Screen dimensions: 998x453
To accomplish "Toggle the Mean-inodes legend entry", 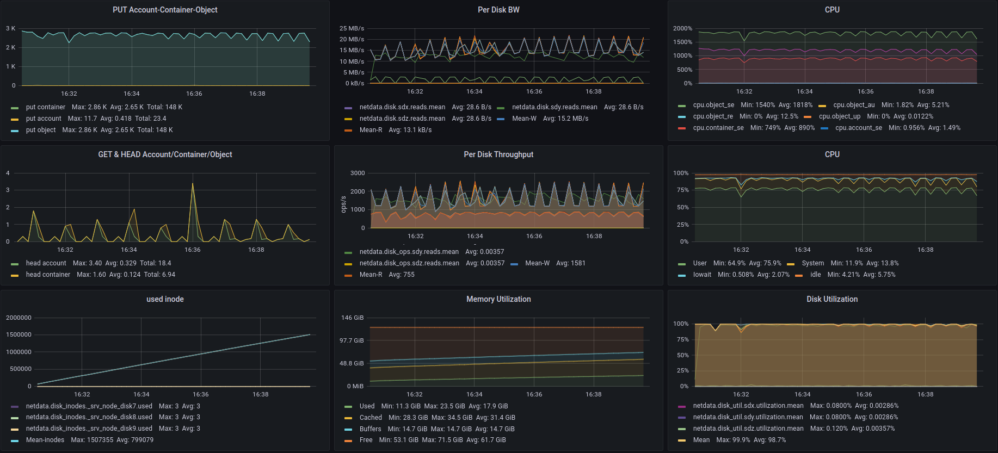I will (x=45, y=440).
